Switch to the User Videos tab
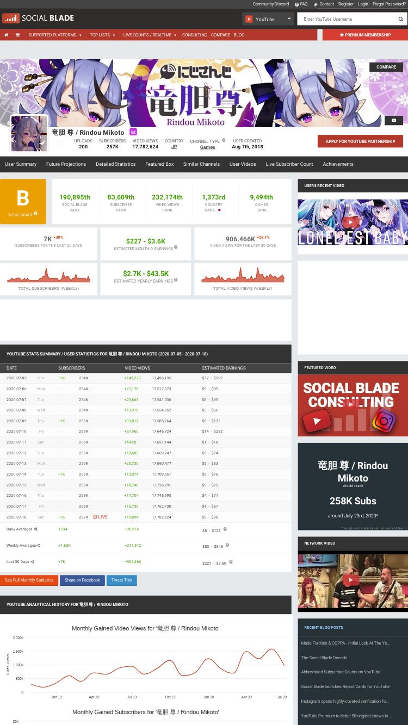This screenshot has width=408, height=725. point(243,164)
